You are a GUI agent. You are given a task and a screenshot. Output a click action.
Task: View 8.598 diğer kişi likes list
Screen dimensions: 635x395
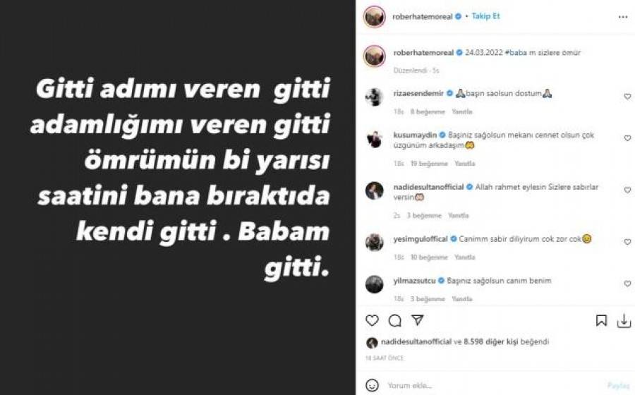(x=491, y=341)
